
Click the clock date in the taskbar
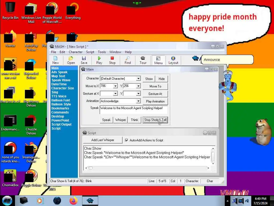(260, 203)
